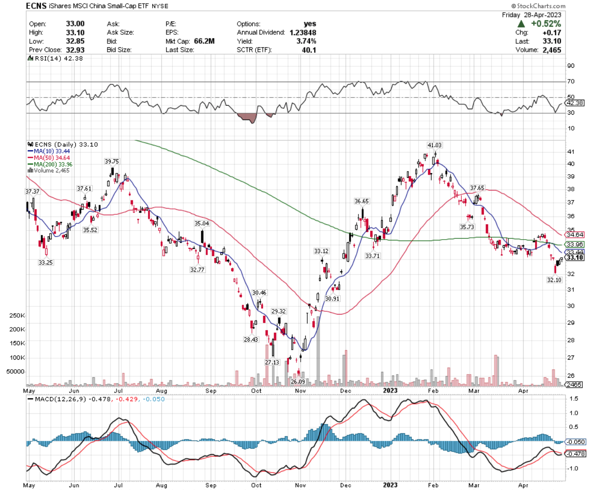
Task: Click the MACD histogram -0.050 axis tag
Action: tap(576, 442)
